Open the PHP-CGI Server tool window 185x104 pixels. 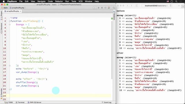click(35, 102)
